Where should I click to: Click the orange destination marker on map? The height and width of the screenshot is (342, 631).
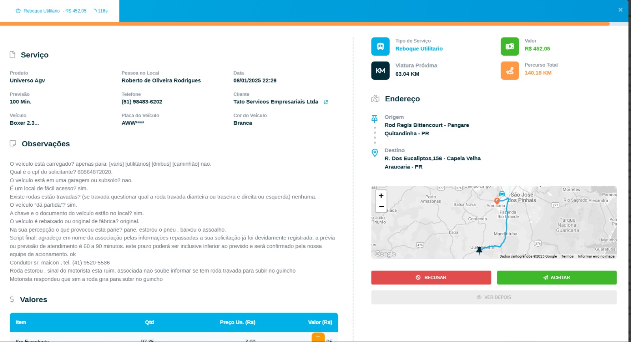497,201
